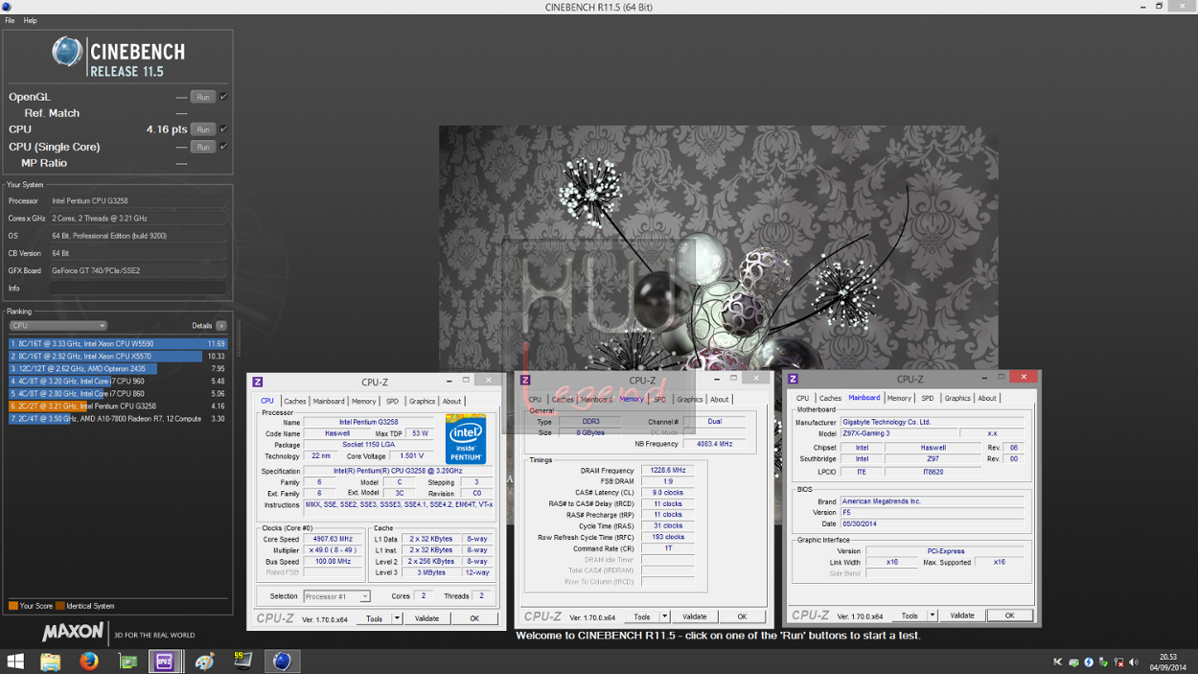Open the taskbar clock showing 20:53
Screen dimensions: 1198x674
tap(1167, 662)
